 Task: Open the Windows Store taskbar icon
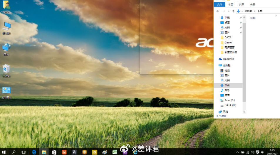[x=54, y=152]
